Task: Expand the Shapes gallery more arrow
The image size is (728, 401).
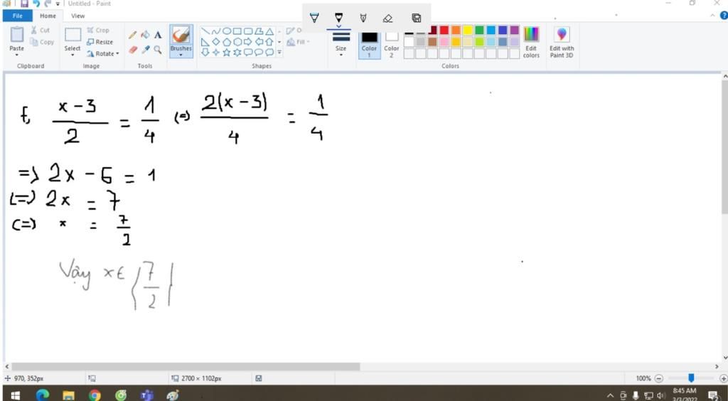Action: [279, 53]
